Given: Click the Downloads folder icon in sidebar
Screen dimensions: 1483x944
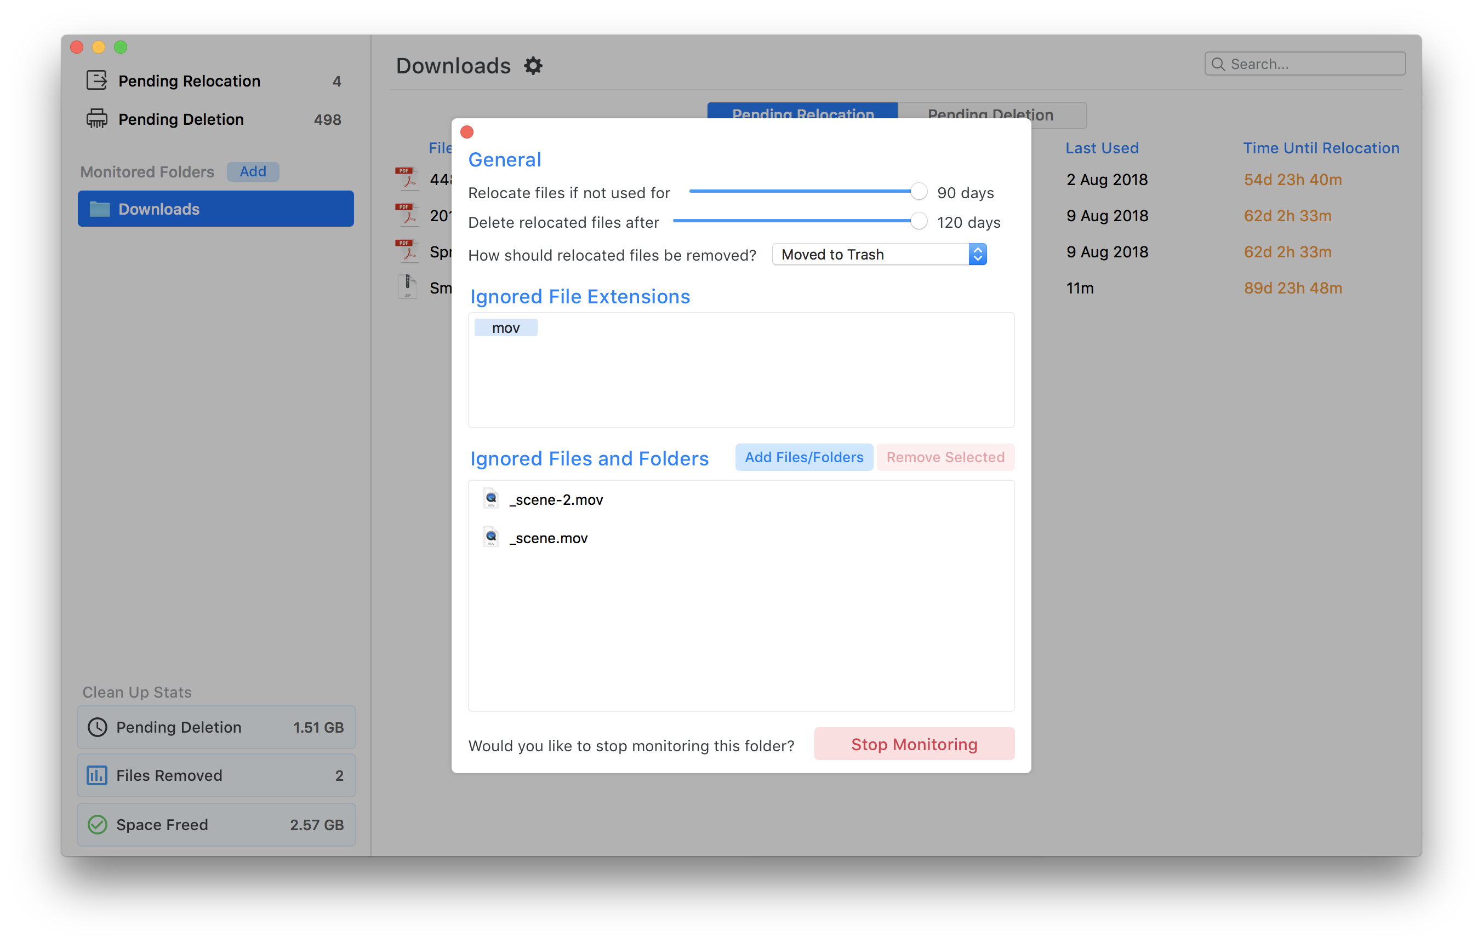Looking at the screenshot, I should (x=100, y=209).
